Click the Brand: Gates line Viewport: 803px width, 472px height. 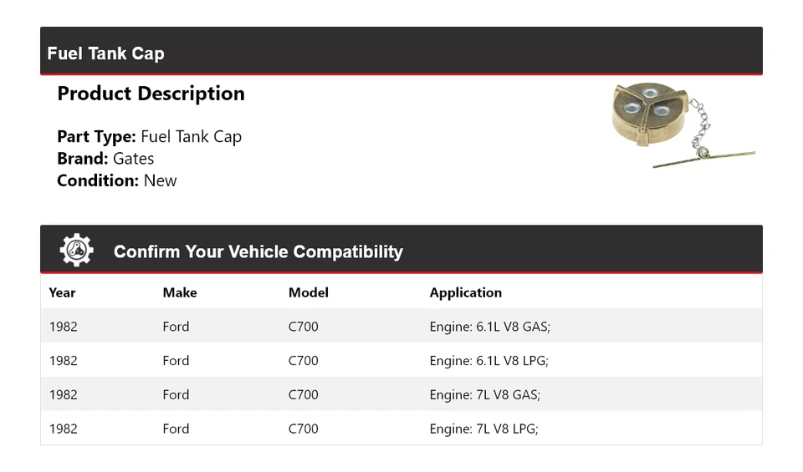[x=105, y=159]
